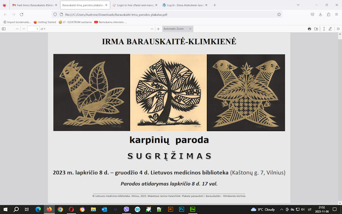Screen dimensions: 342x214
Task: Open the Firefox View pinned icon
Action: [5, 5]
